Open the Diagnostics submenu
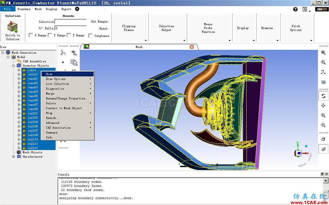The width and height of the screenshot is (329, 205). (67, 89)
